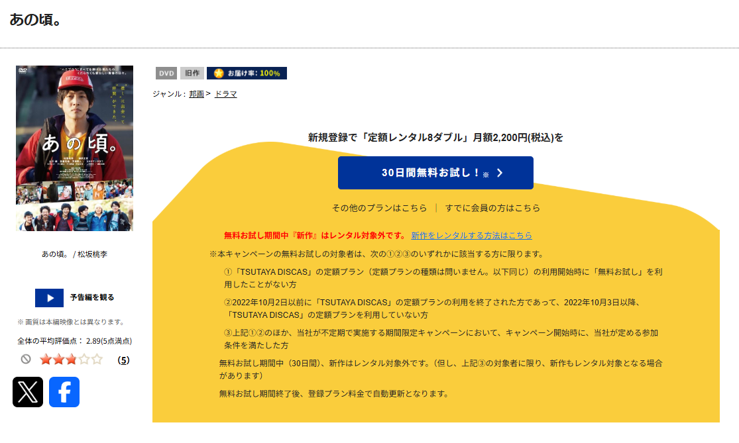Open the ドラマ genre link
Screen dimensions: 739x443
[226, 94]
